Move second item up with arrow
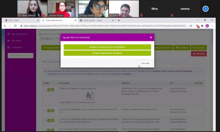This screenshot has height=132, width=220. (49, 111)
